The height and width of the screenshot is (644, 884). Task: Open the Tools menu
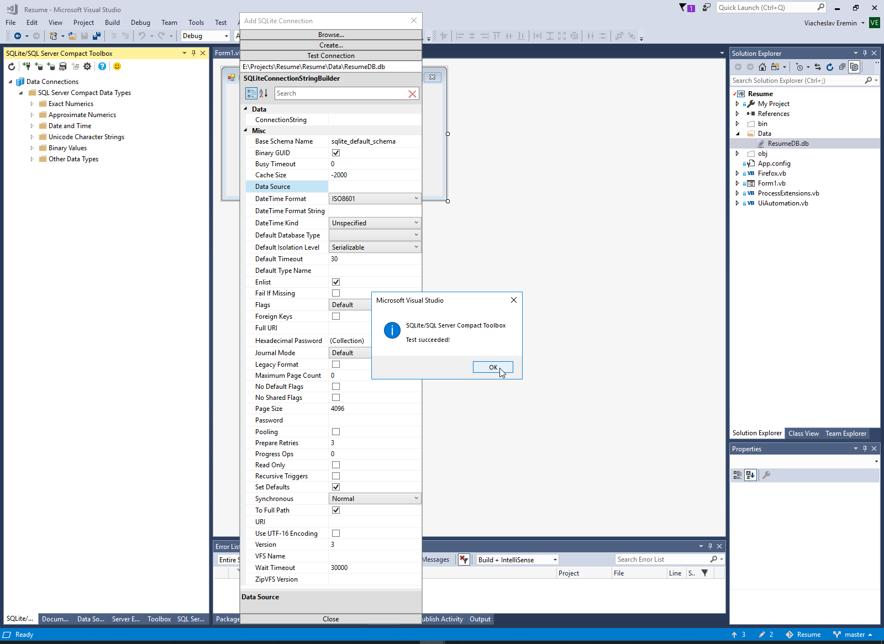(196, 23)
